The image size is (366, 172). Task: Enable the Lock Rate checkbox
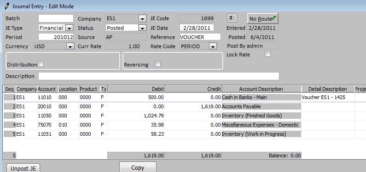coord(268,54)
